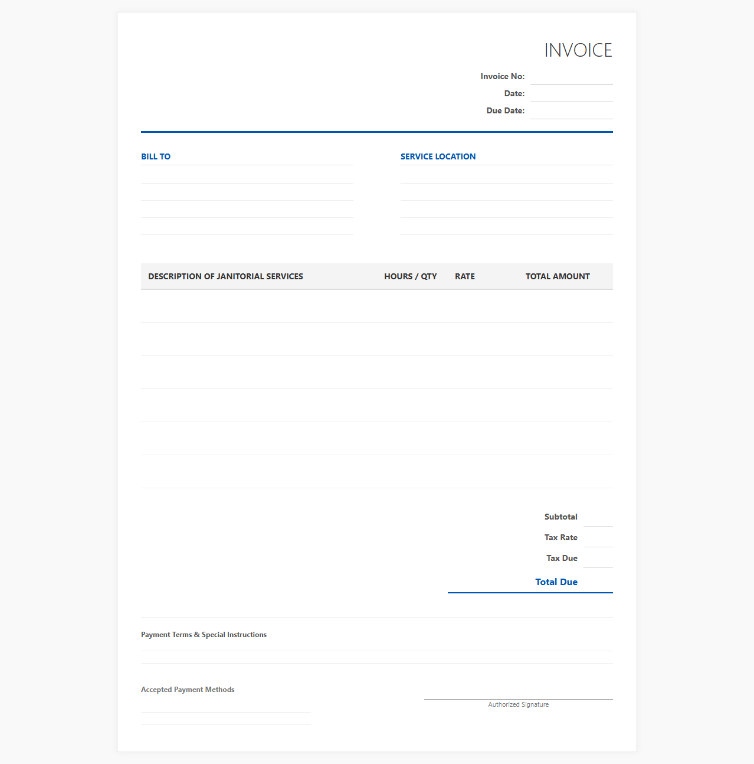This screenshot has width=754, height=764.
Task: Click the SERVICE LOCATION heading
Action: tap(438, 156)
